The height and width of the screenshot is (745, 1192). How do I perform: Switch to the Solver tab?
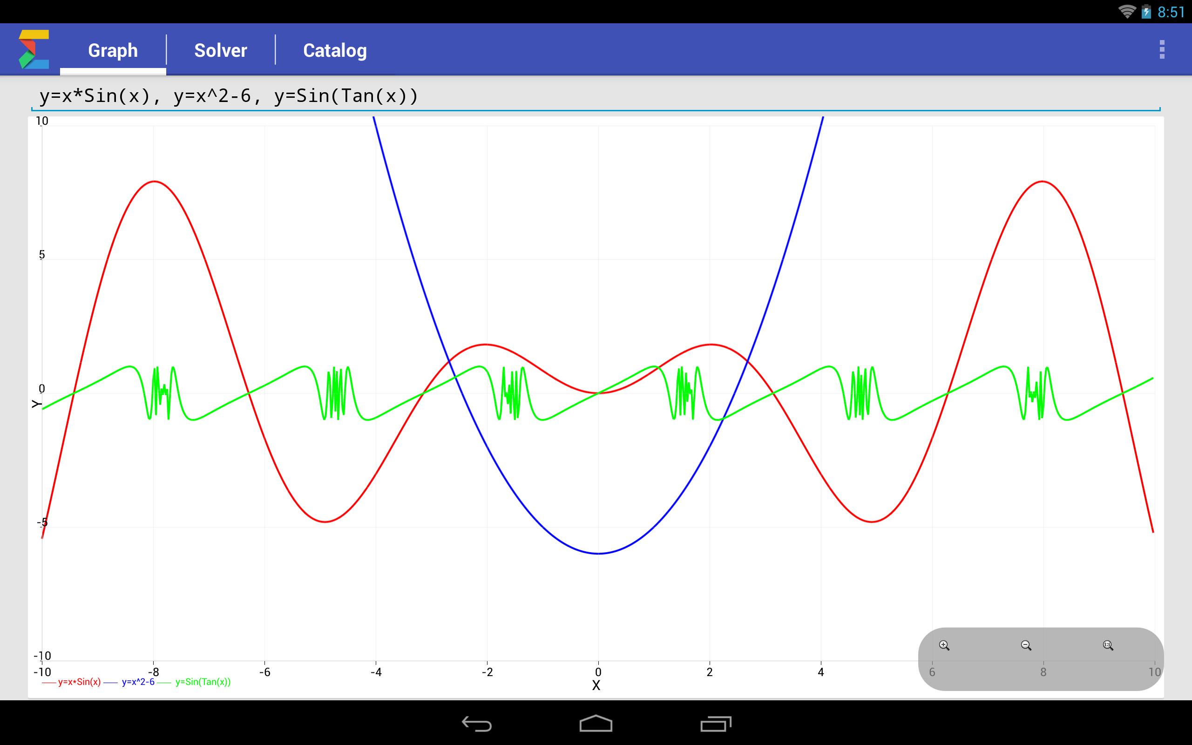click(220, 50)
